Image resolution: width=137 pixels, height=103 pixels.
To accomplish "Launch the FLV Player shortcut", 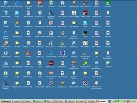I will (40, 3).
